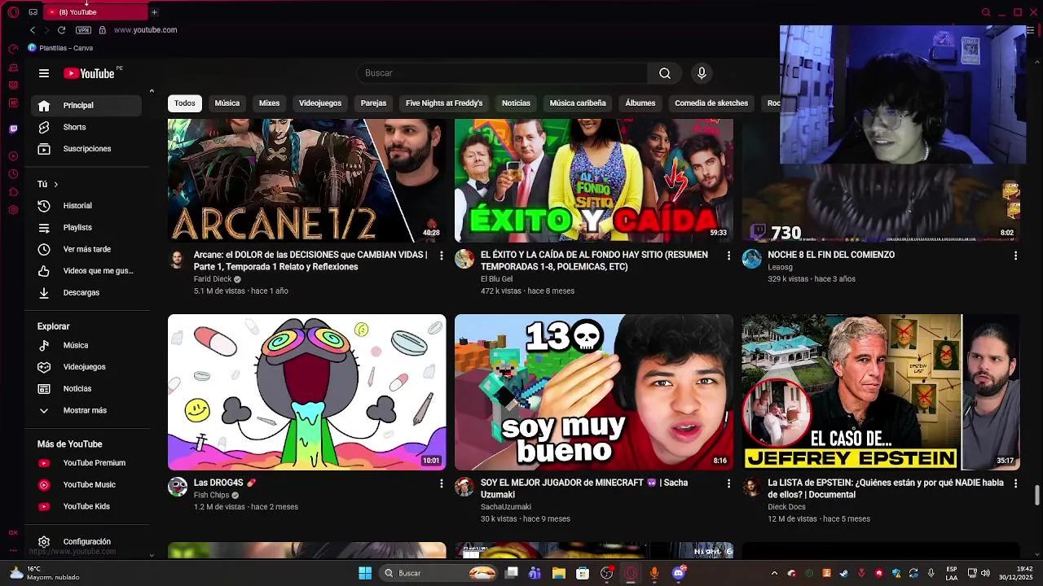Click the site security padlock icon

(x=102, y=30)
